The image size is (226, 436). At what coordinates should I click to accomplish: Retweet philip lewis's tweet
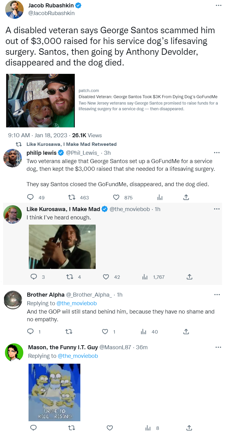coord(71,197)
